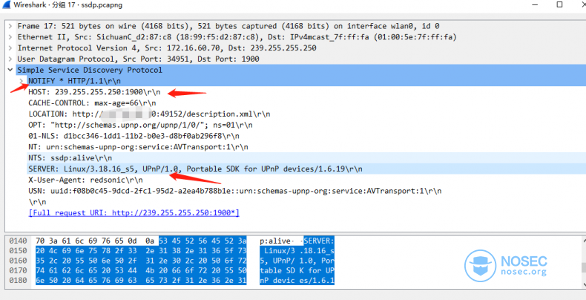Minimize the Wireshark packet window
The width and height of the screenshot is (586, 300).
coord(536,5)
